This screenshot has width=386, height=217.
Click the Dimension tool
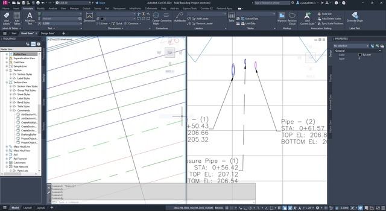click(x=89, y=17)
